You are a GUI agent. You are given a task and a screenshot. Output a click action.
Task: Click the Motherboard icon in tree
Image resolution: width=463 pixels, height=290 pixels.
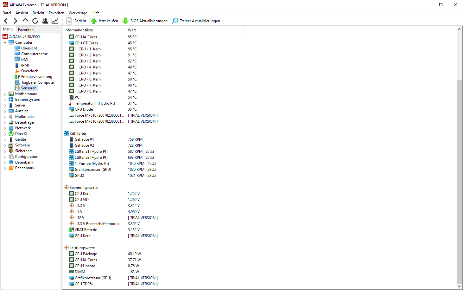click(11, 94)
